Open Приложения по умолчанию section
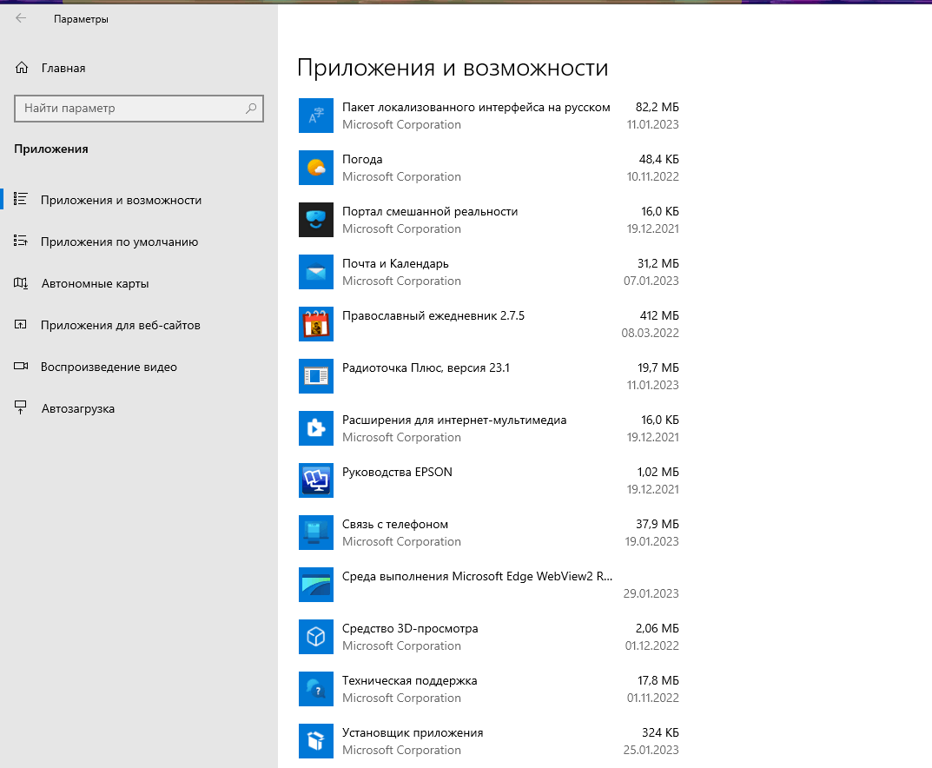932x768 pixels. 119,242
